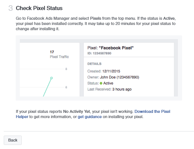Click the DETAILS section header
Screen dimensions: 194x149
pyautogui.click(x=94, y=64)
